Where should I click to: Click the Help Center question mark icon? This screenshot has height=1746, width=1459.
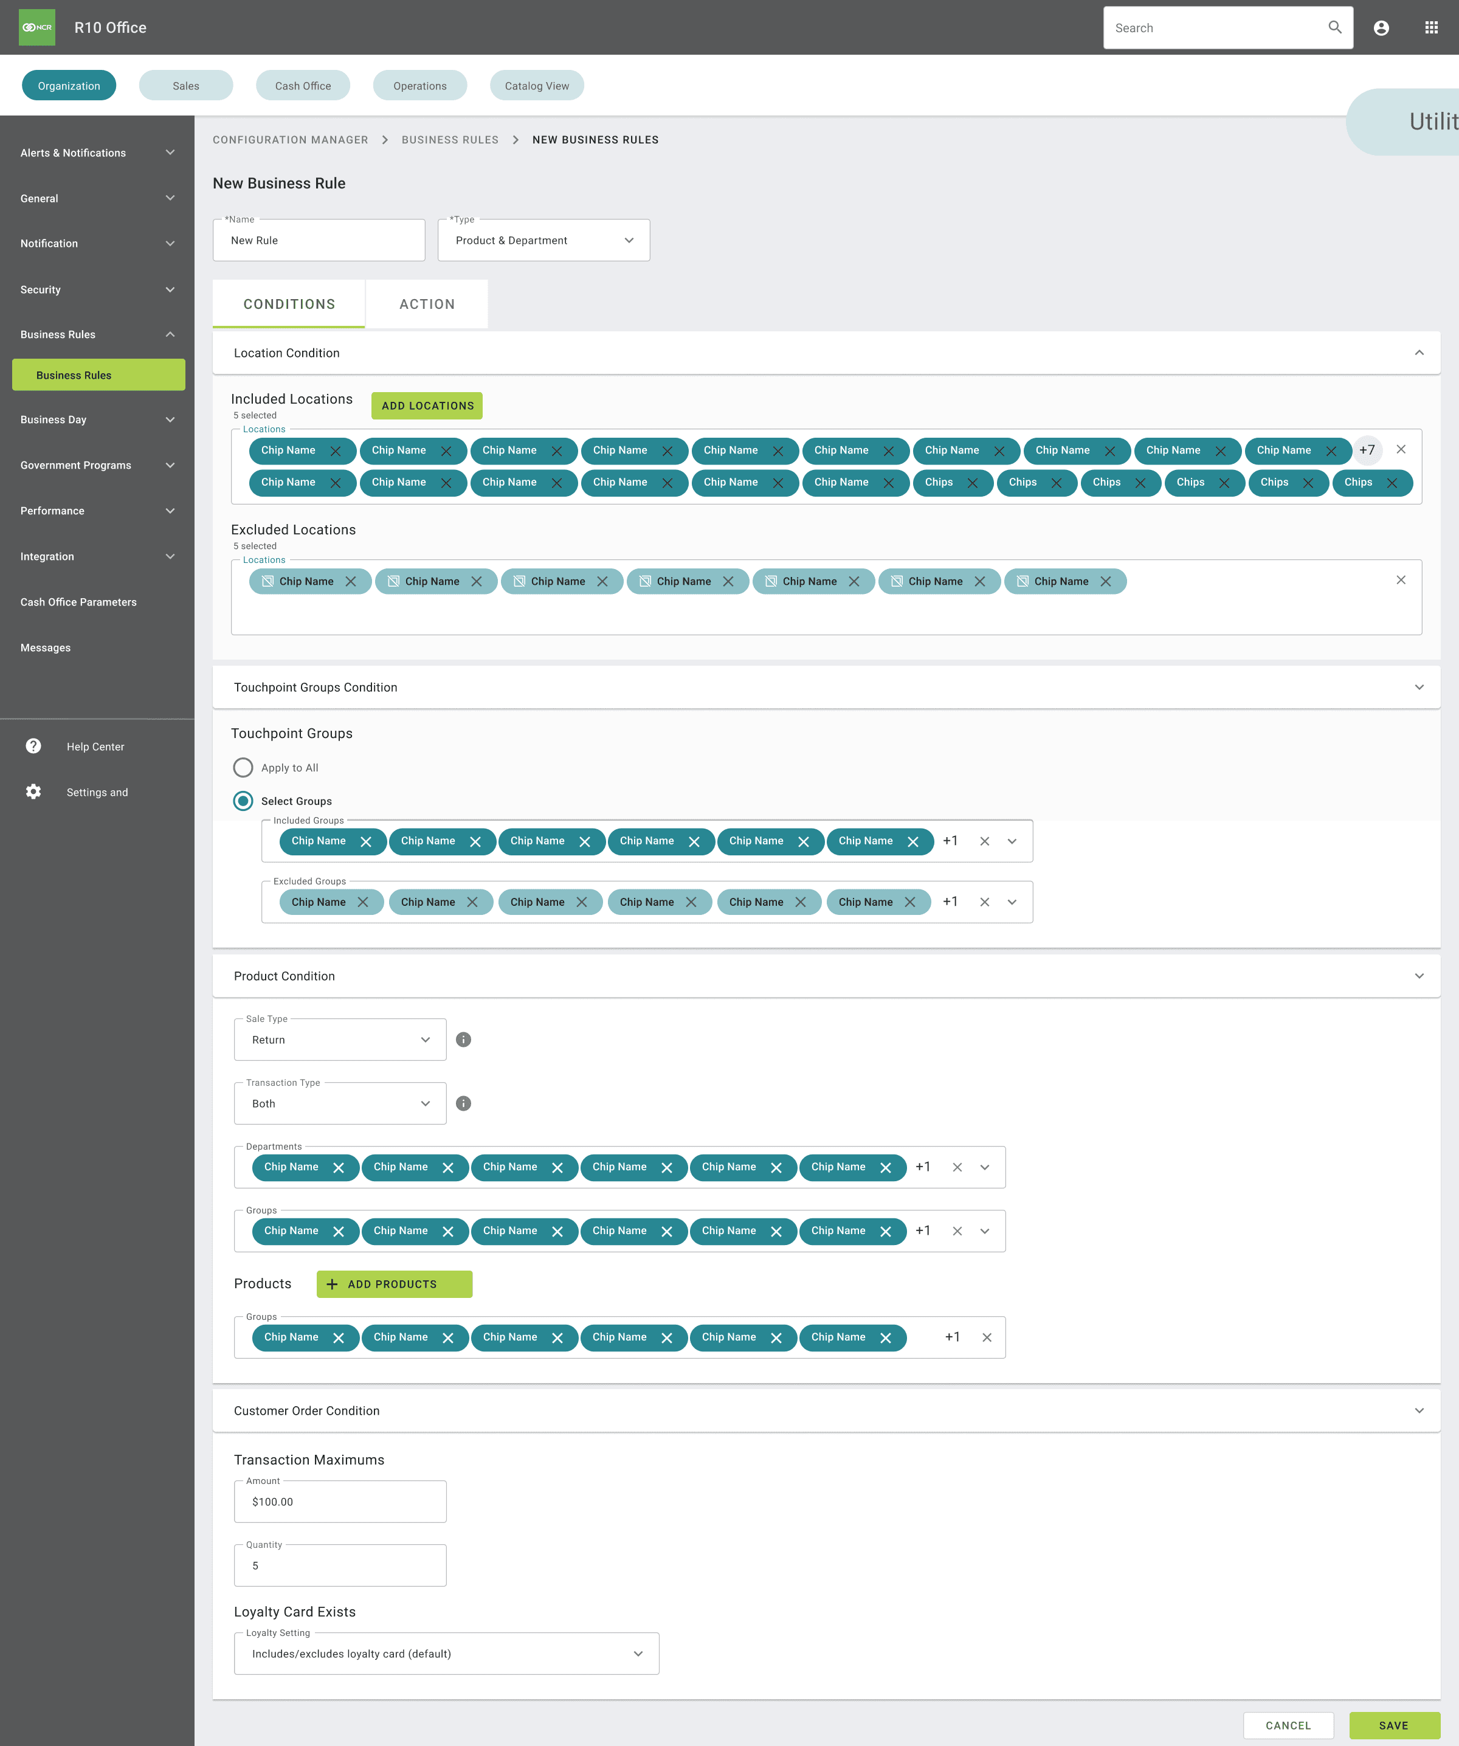pyautogui.click(x=33, y=746)
